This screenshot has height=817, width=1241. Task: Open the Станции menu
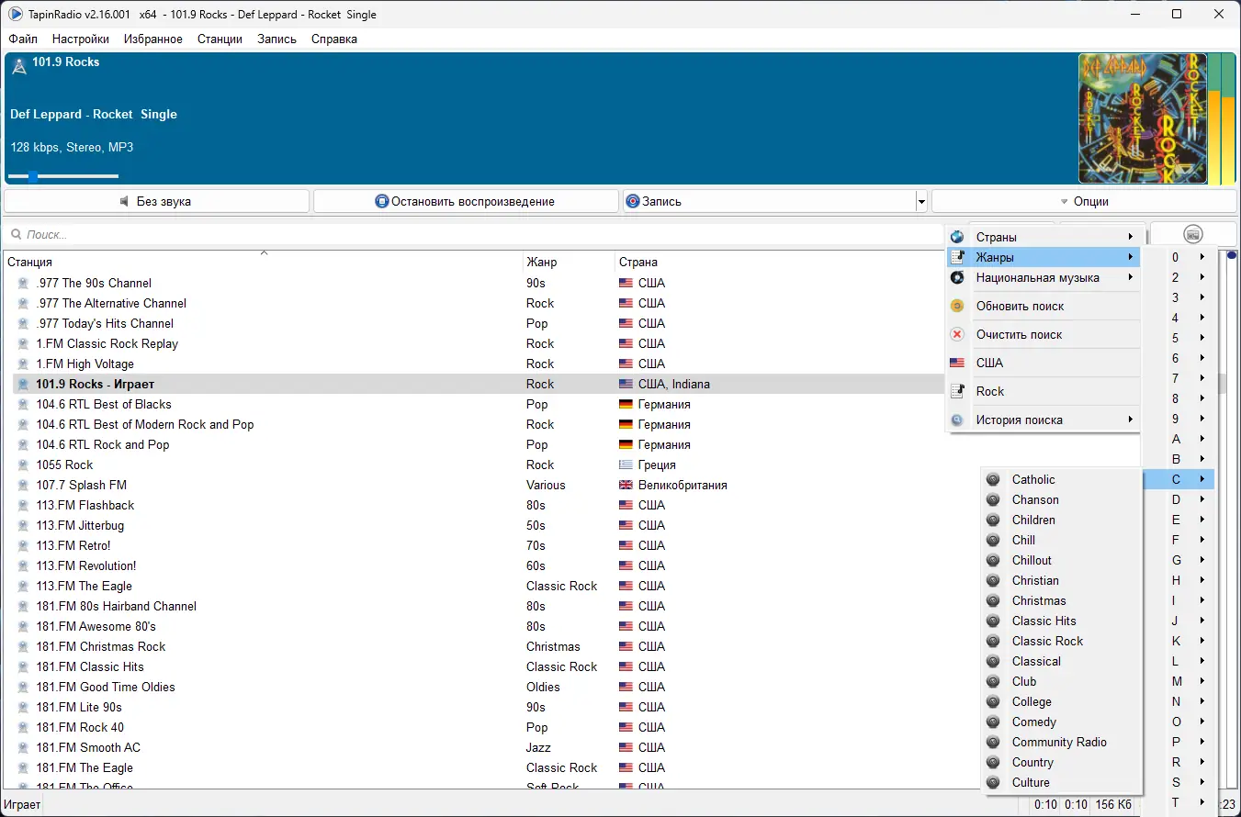tap(220, 39)
